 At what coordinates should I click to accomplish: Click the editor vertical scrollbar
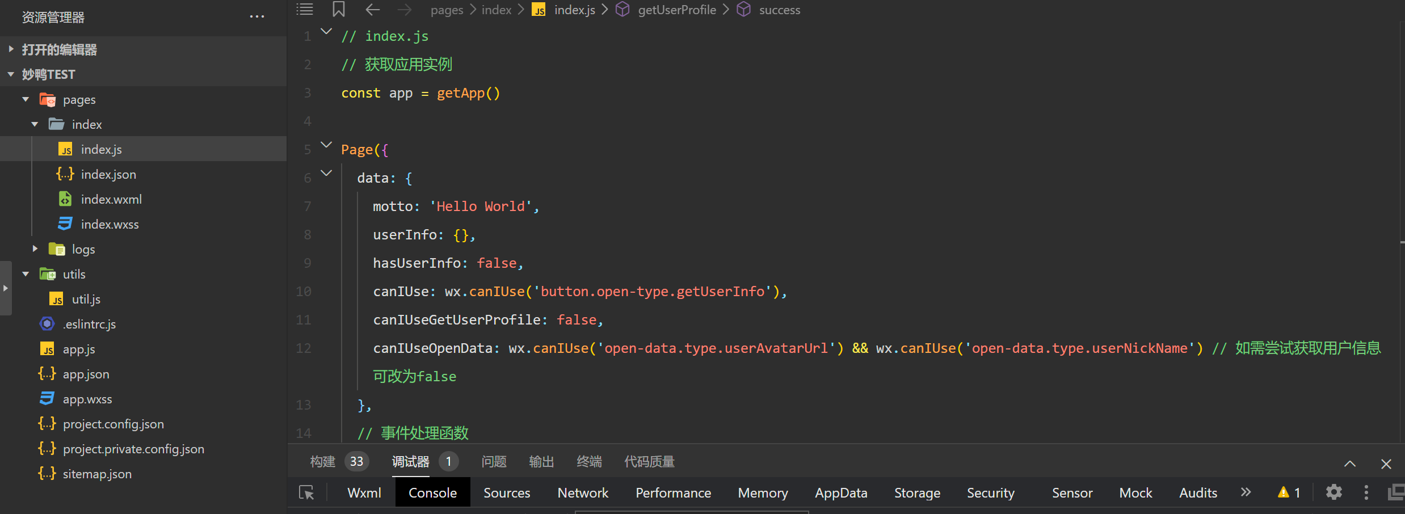coord(1402,233)
